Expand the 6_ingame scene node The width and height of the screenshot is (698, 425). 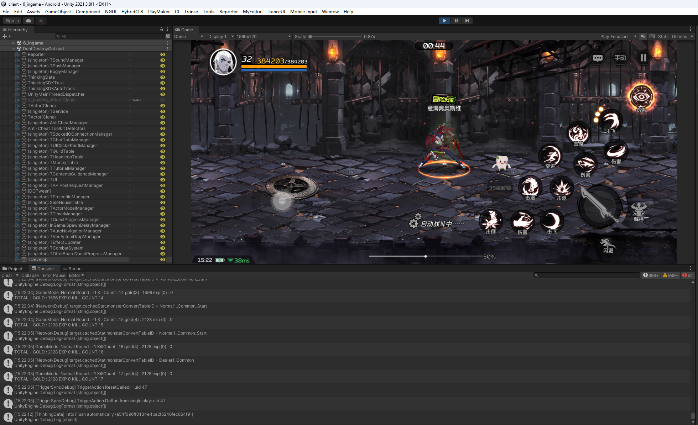[14, 43]
